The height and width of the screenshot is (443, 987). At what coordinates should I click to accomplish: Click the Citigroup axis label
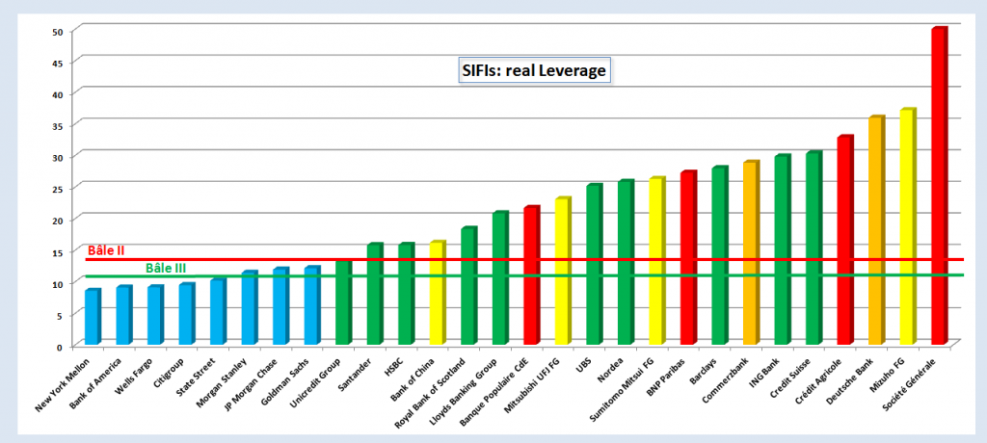(x=169, y=375)
